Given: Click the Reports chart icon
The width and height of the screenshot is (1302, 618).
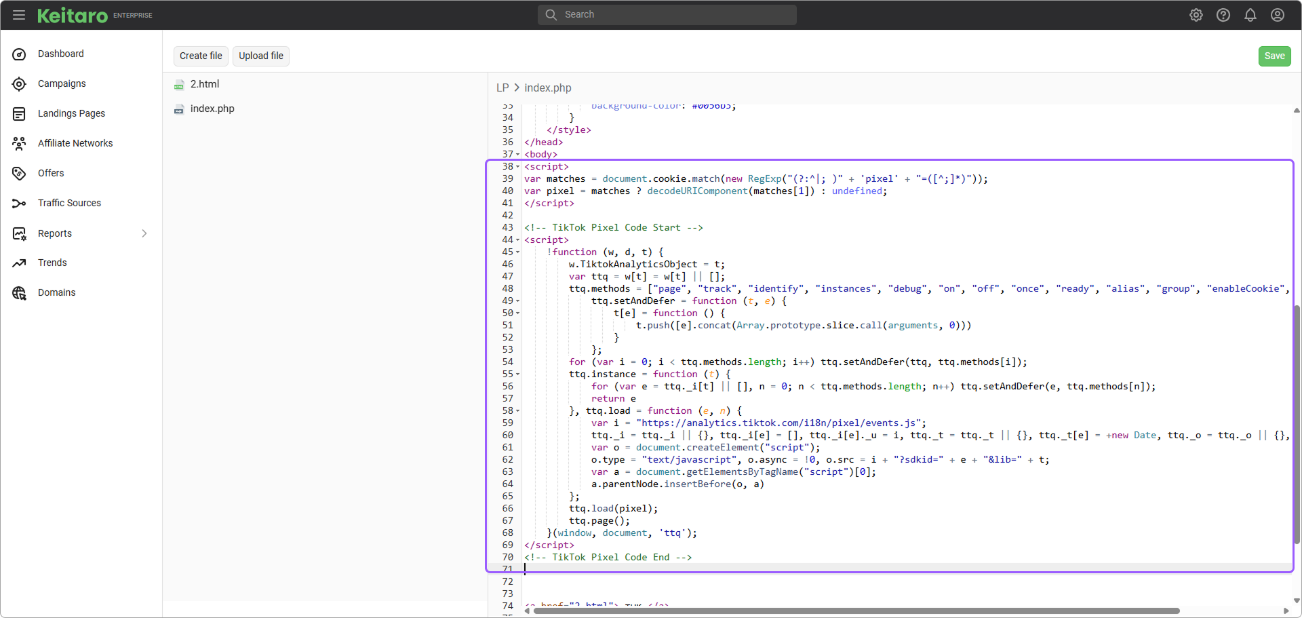Looking at the screenshot, I should [19, 234].
